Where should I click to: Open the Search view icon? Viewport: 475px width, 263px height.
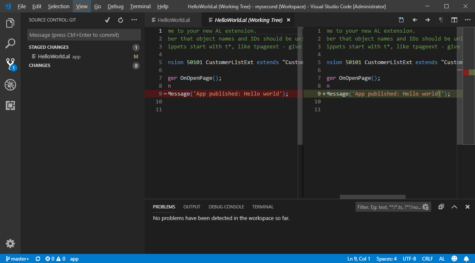tap(10, 43)
